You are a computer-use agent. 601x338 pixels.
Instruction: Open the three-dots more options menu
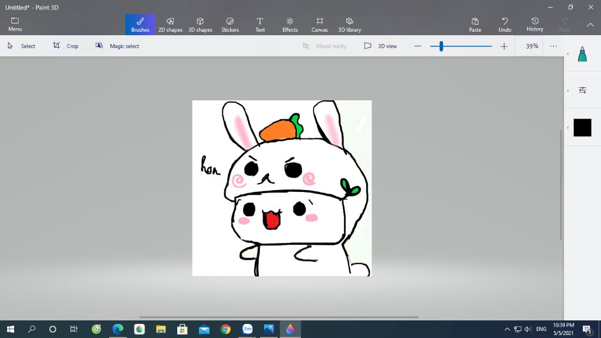point(553,46)
